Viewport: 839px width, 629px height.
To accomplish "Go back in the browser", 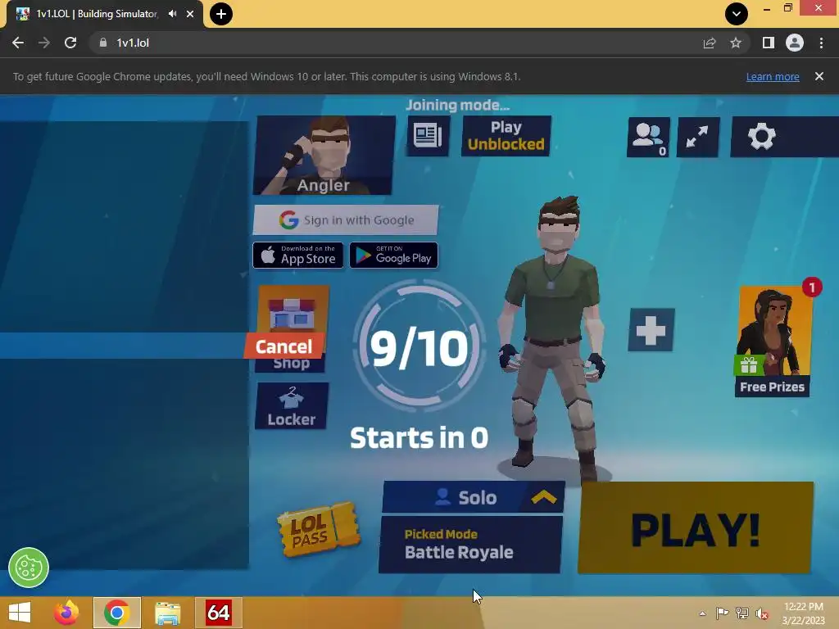I will click(x=18, y=43).
